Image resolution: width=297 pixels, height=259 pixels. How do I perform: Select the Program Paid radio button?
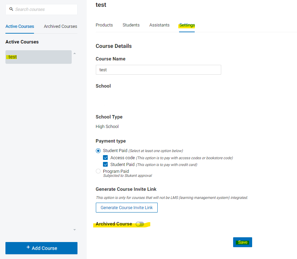(98, 171)
